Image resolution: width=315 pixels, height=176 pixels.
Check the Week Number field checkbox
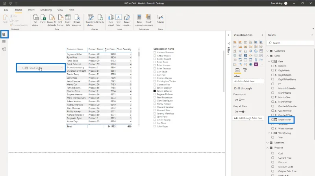click(x=272, y=129)
